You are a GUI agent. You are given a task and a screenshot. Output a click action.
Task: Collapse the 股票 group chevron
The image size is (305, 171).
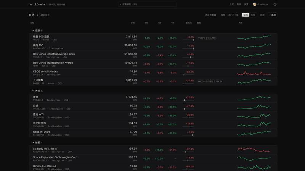[x=33, y=143]
